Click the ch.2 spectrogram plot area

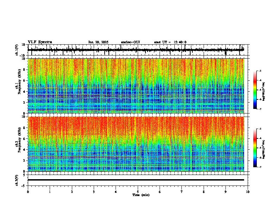(136, 144)
